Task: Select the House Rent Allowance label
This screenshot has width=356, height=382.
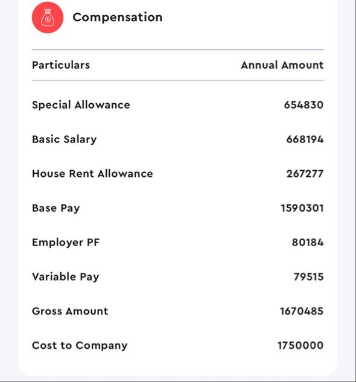Action: click(92, 174)
